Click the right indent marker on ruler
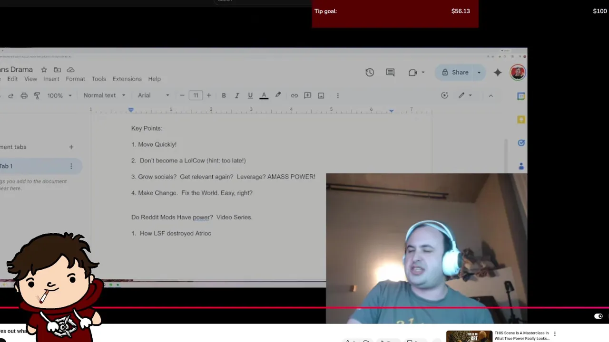This screenshot has width=609, height=342. (391, 111)
